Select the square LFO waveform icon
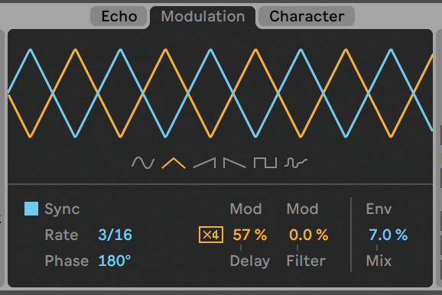This screenshot has height=295, width=442. click(265, 163)
